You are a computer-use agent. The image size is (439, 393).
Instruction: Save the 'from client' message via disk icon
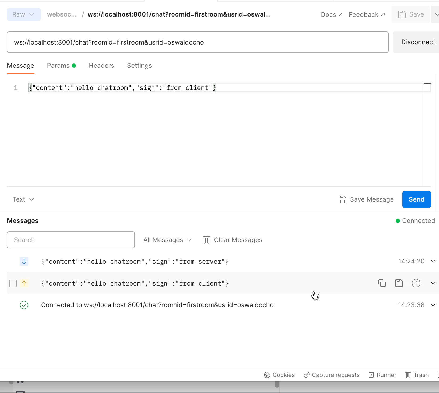pos(399,283)
